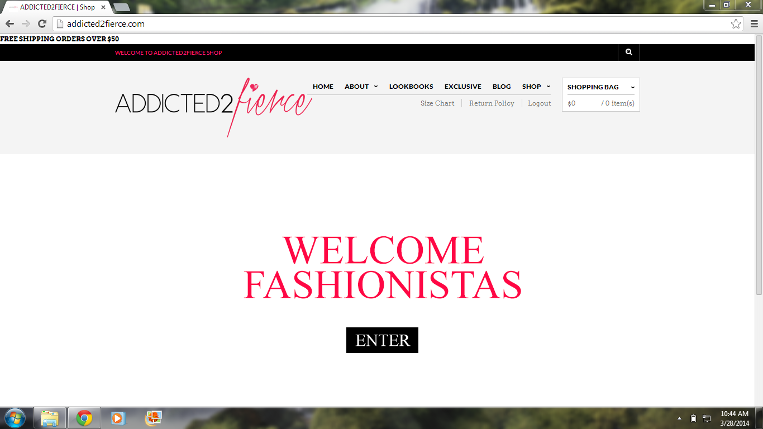The image size is (763, 429).
Task: Go to the EXCLUSIVE menu item
Action: 462,87
